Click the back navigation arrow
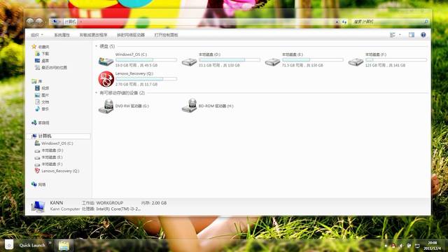The image size is (448, 252). (30, 21)
